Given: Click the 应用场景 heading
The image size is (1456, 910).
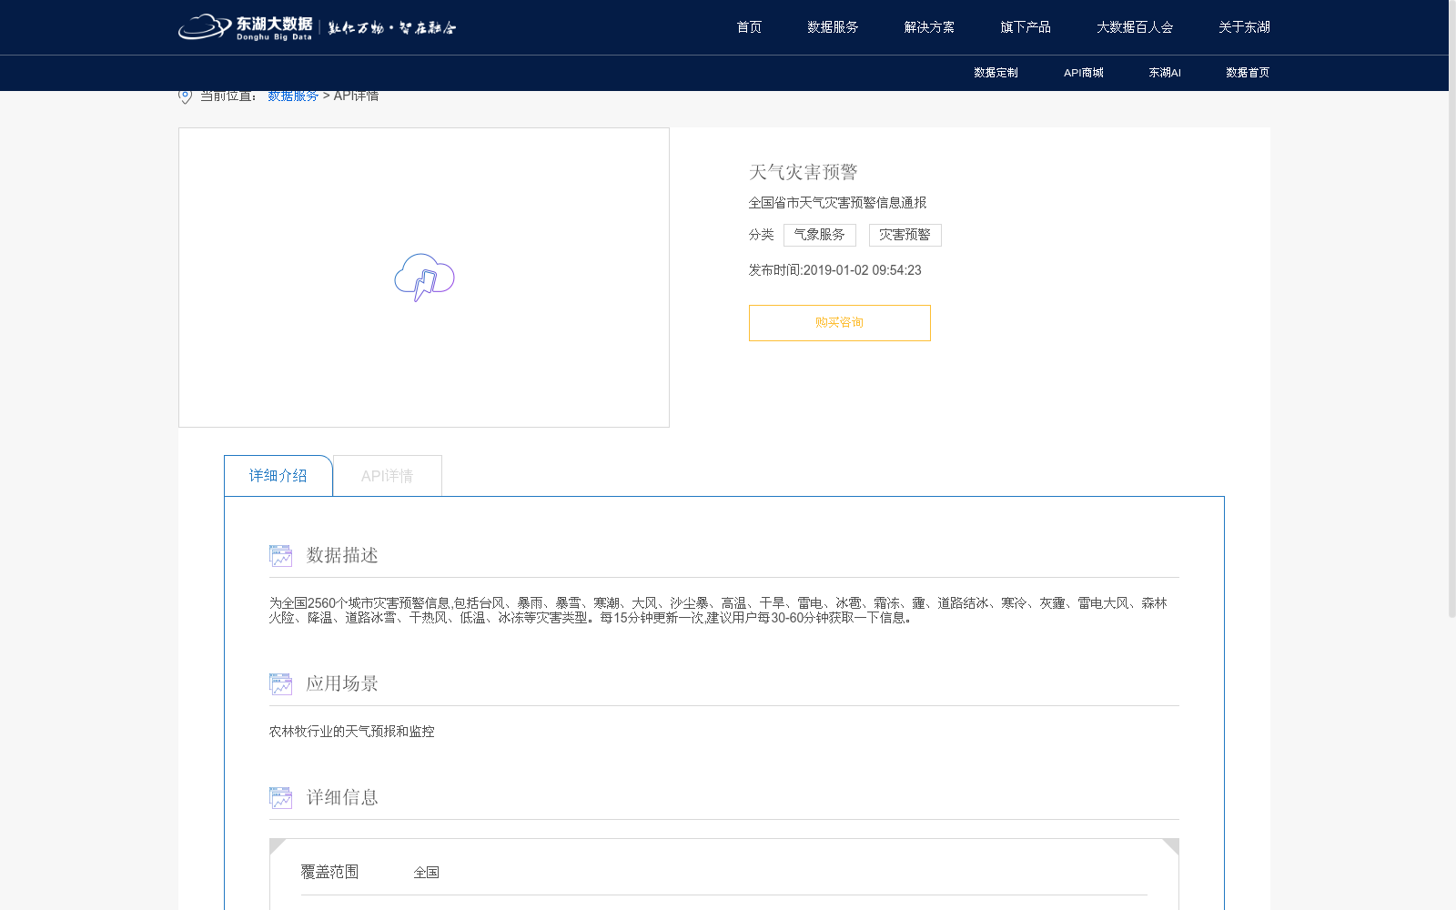Looking at the screenshot, I should (x=342, y=683).
